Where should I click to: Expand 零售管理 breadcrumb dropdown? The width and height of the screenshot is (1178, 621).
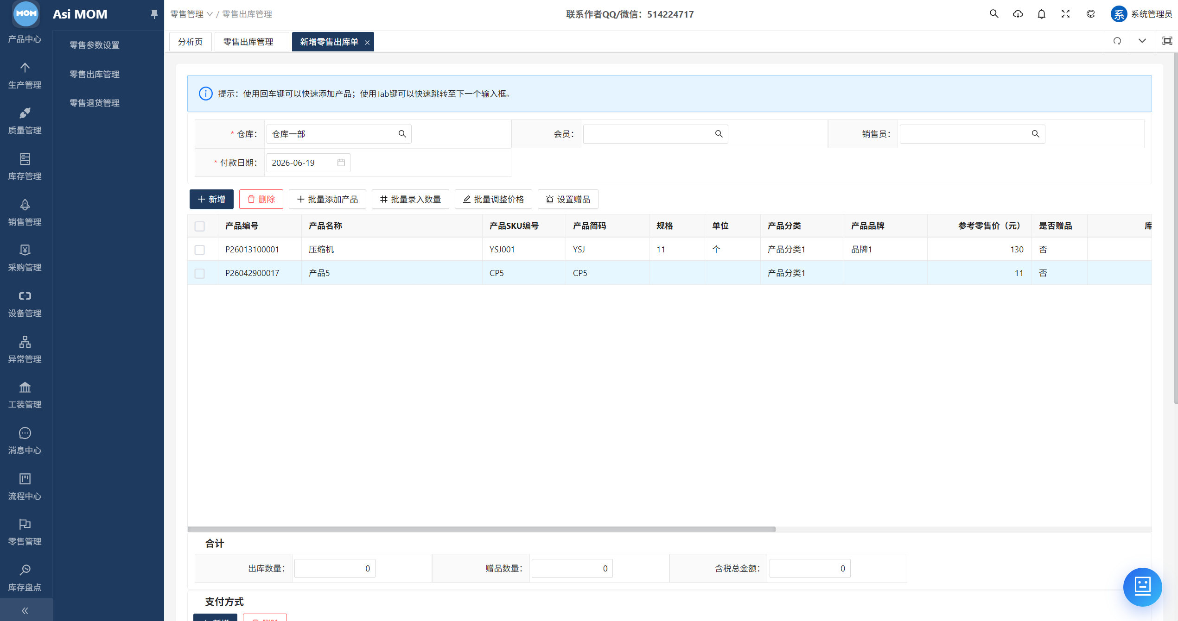(x=191, y=14)
